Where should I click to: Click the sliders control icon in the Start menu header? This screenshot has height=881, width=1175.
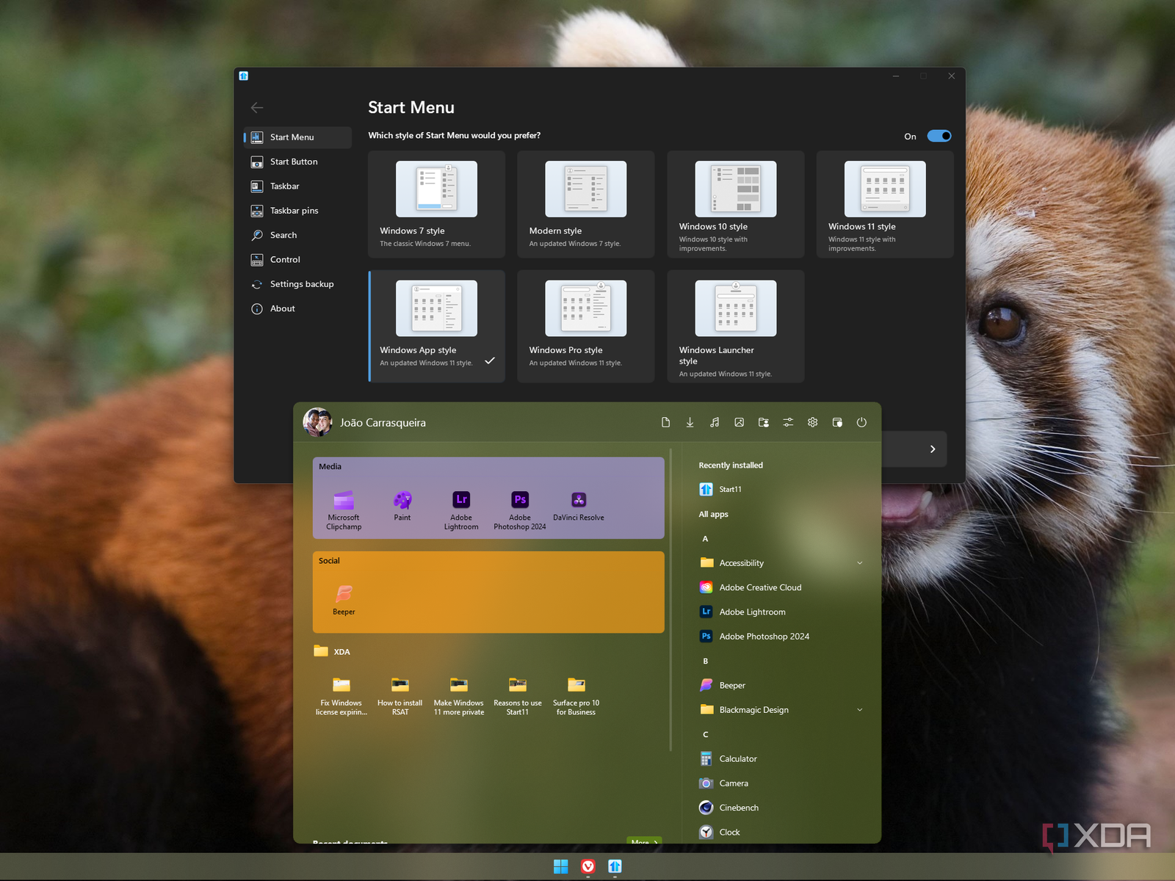788,422
